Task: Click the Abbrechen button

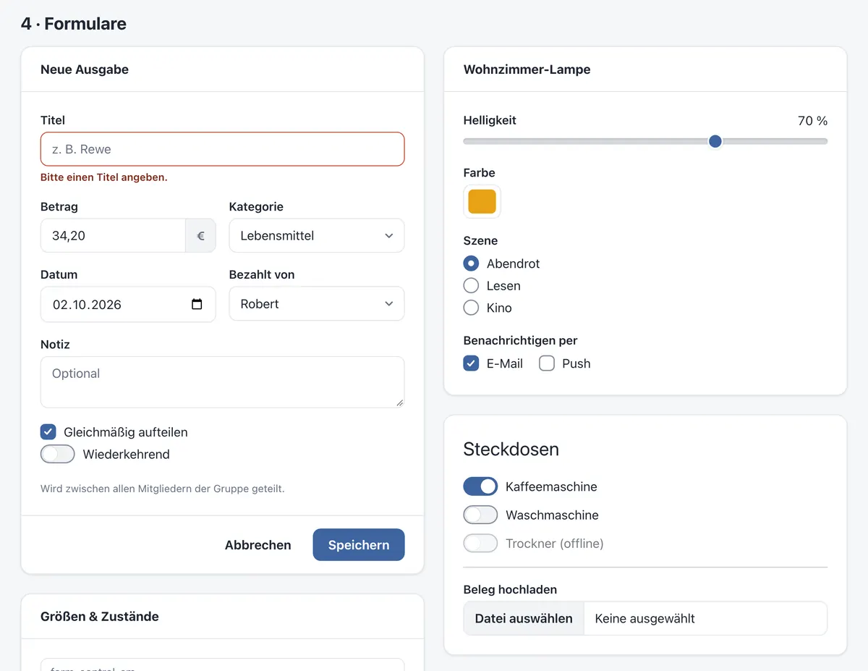Action: click(258, 545)
